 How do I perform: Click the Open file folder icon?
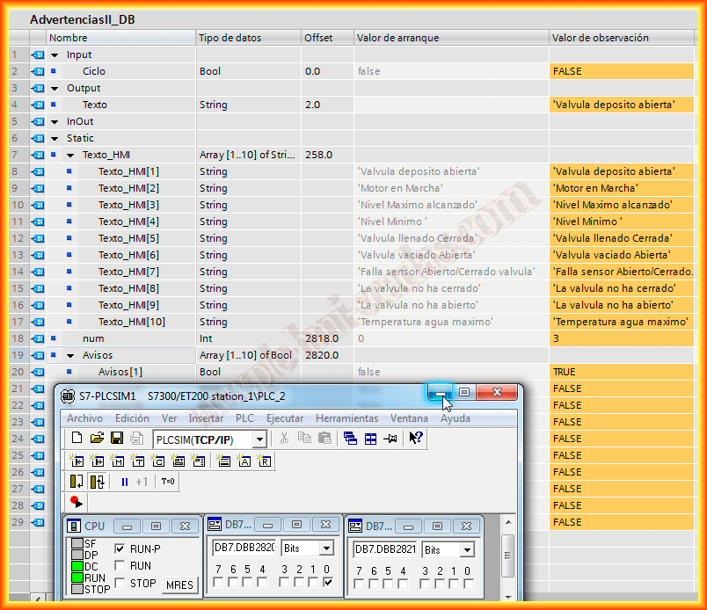pyautogui.click(x=97, y=439)
